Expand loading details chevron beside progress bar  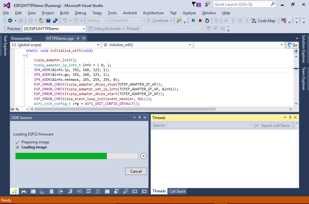[144, 156]
